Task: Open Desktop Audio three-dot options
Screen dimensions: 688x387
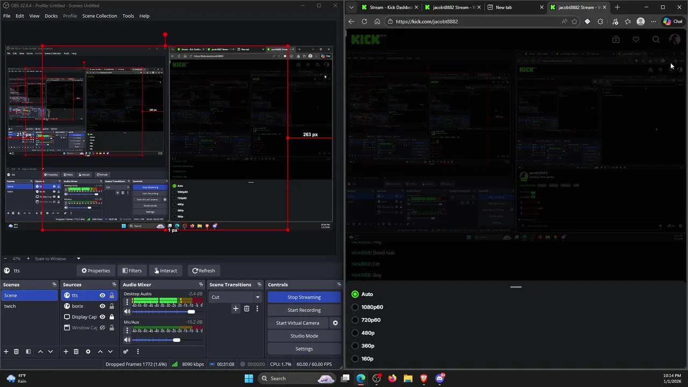Action: [x=127, y=302]
